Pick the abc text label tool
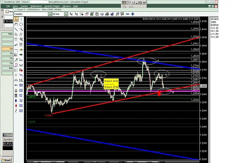Viewport: 237px width, 163px height. (16, 85)
